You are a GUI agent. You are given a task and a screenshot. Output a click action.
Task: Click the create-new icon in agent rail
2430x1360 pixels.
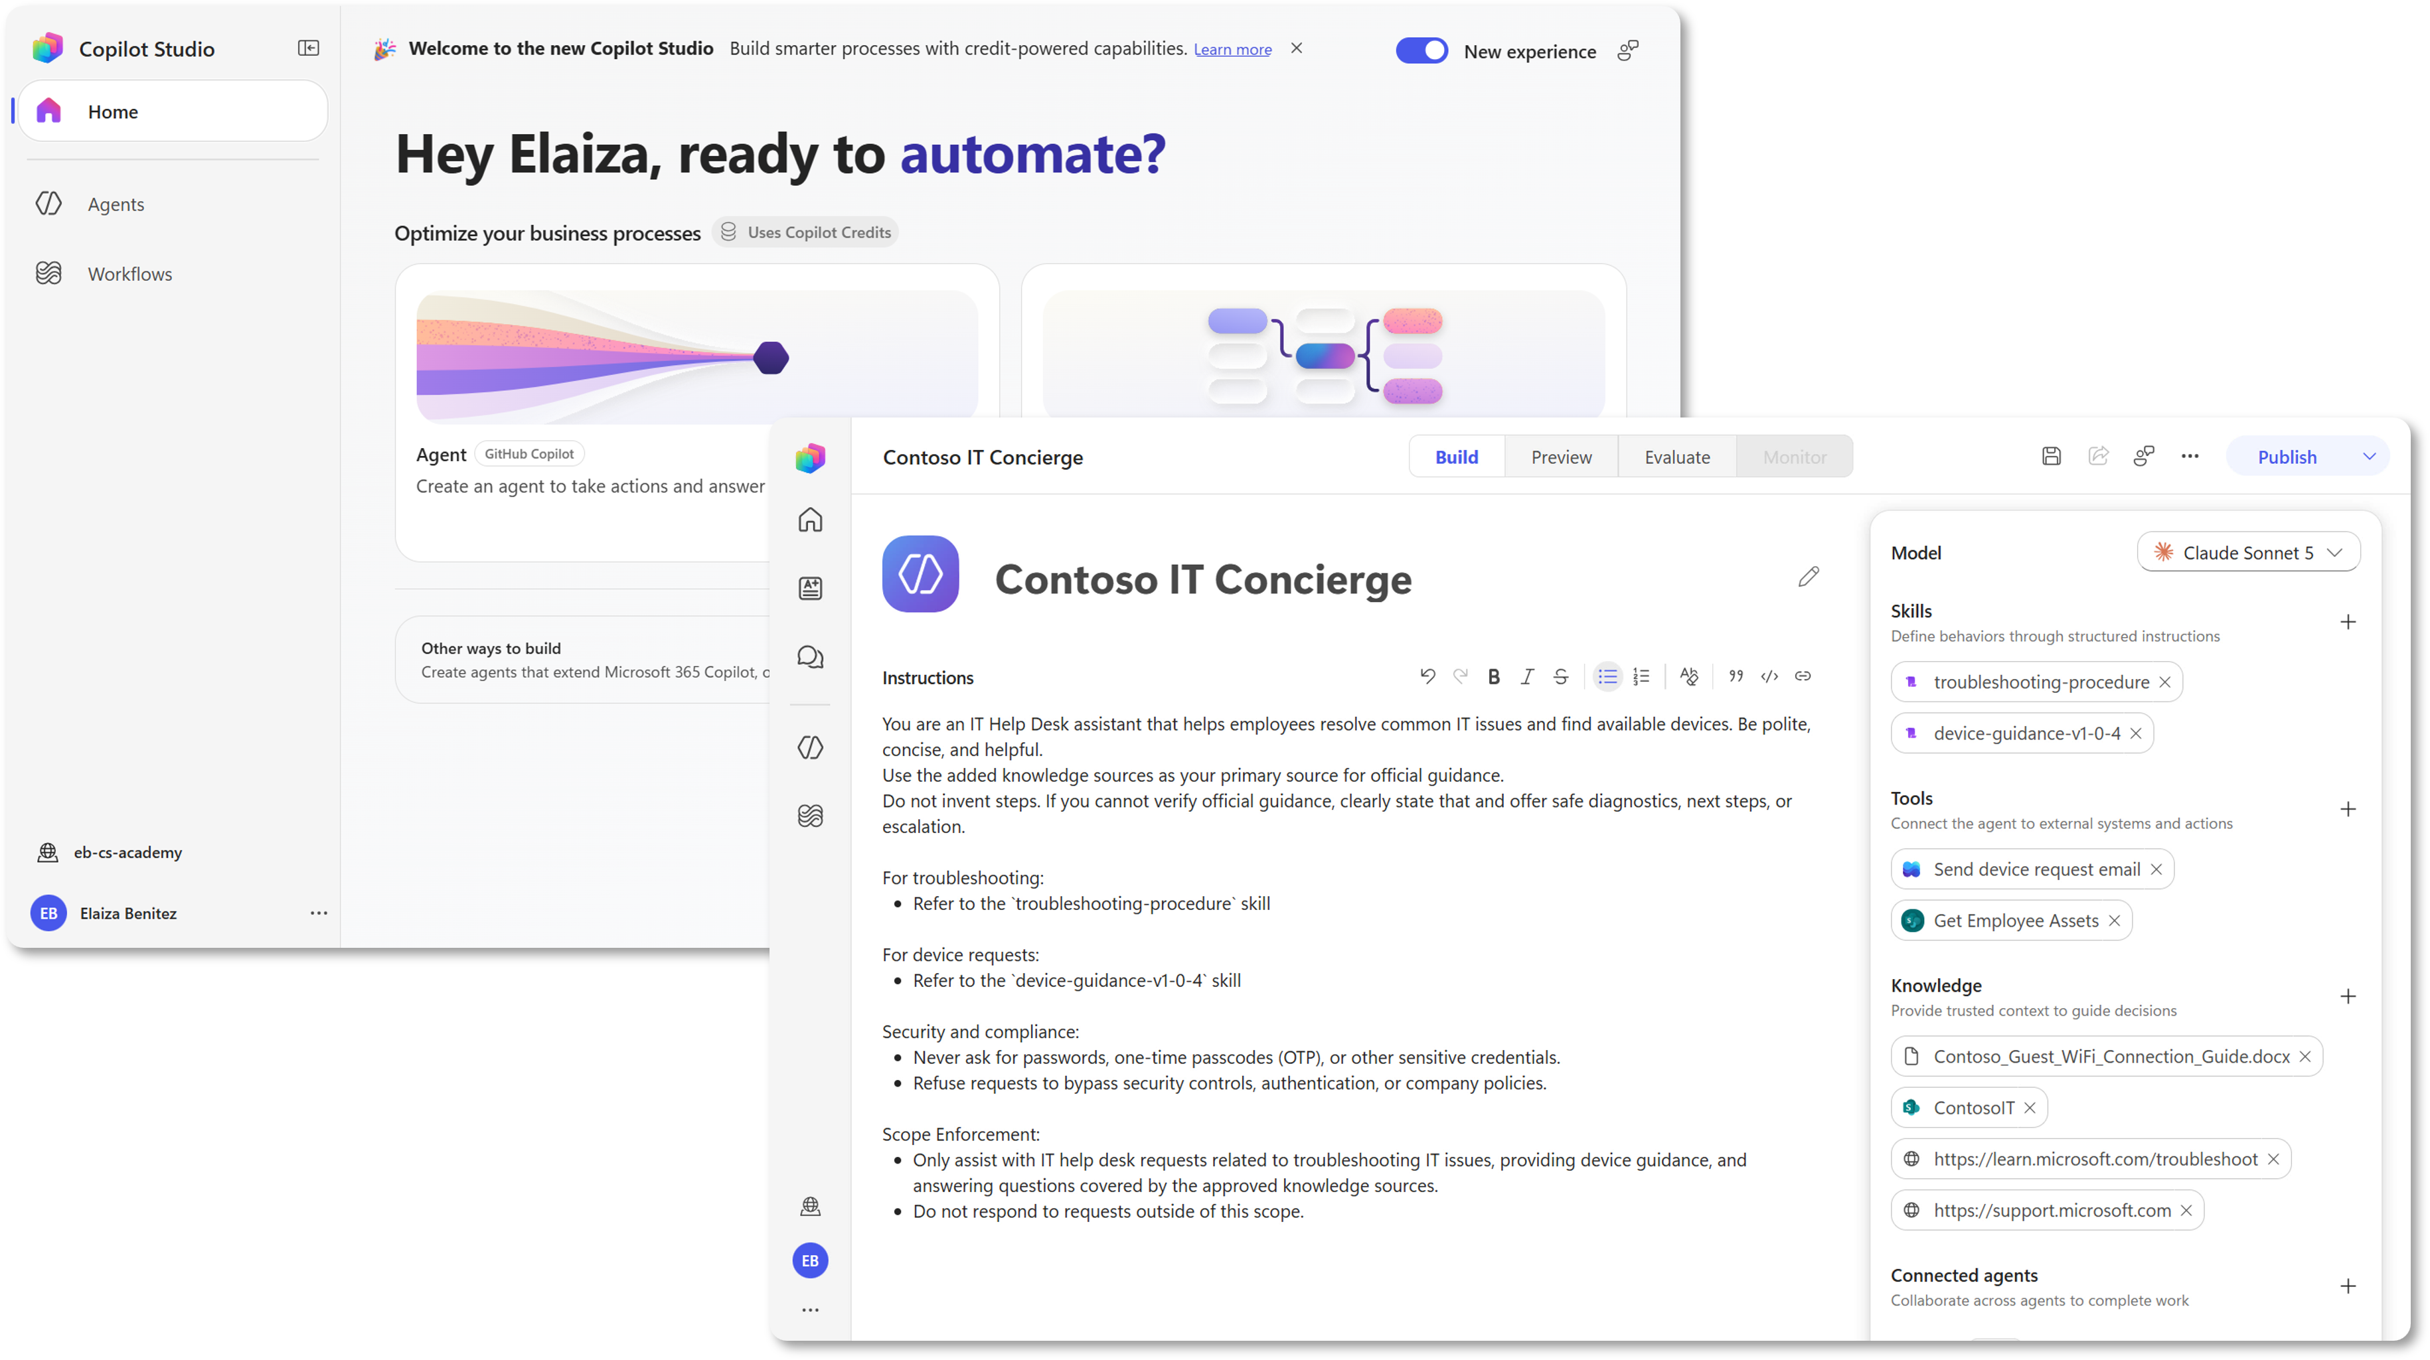[810, 589]
